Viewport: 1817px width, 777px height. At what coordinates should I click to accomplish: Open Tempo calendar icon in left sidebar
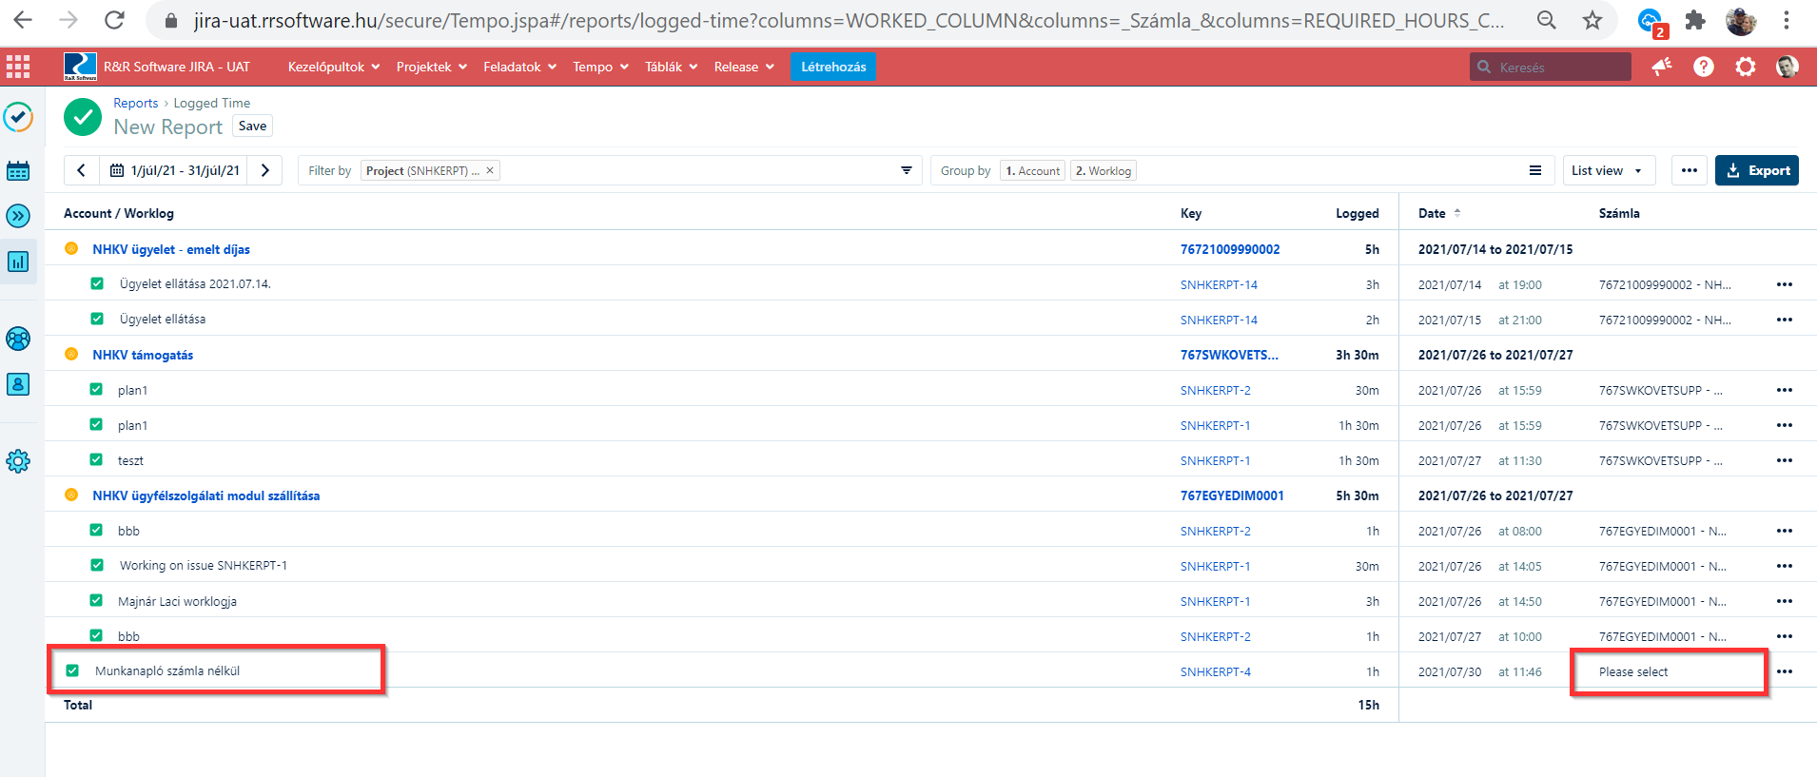[18, 171]
